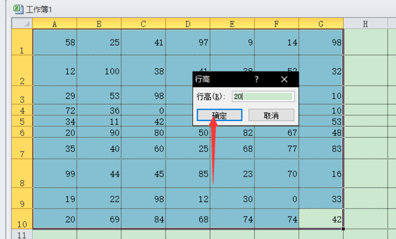Select column E header
396x239 pixels.
pos(232,24)
